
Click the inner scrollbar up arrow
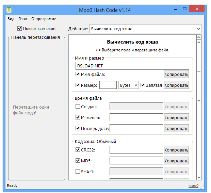coord(199,42)
